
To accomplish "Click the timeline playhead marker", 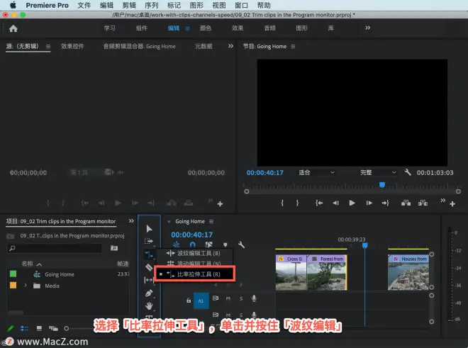I will click(x=364, y=245).
